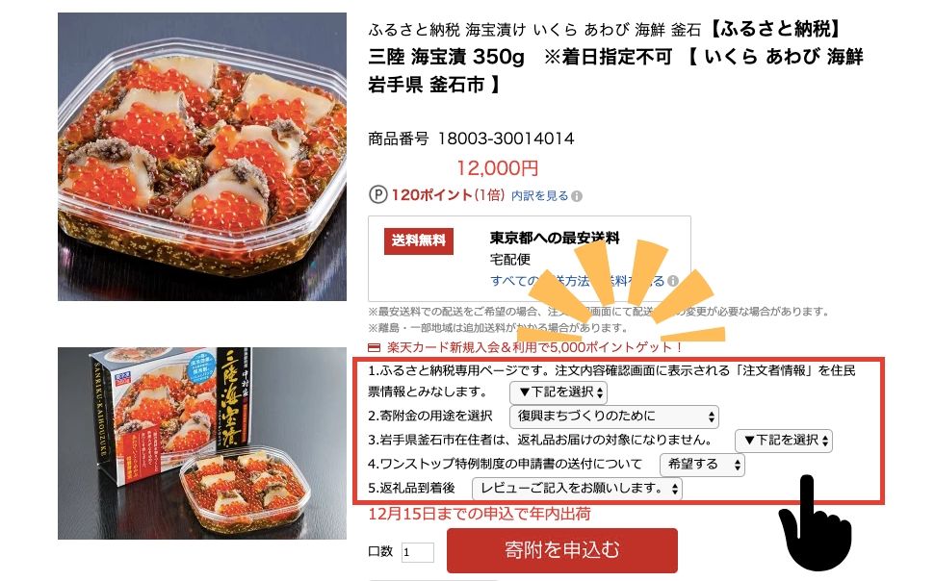Image resolution: width=935 pixels, height=581 pixels.
Task: Open the 復興まちづくりのために donation use dropdown
Action: [614, 416]
